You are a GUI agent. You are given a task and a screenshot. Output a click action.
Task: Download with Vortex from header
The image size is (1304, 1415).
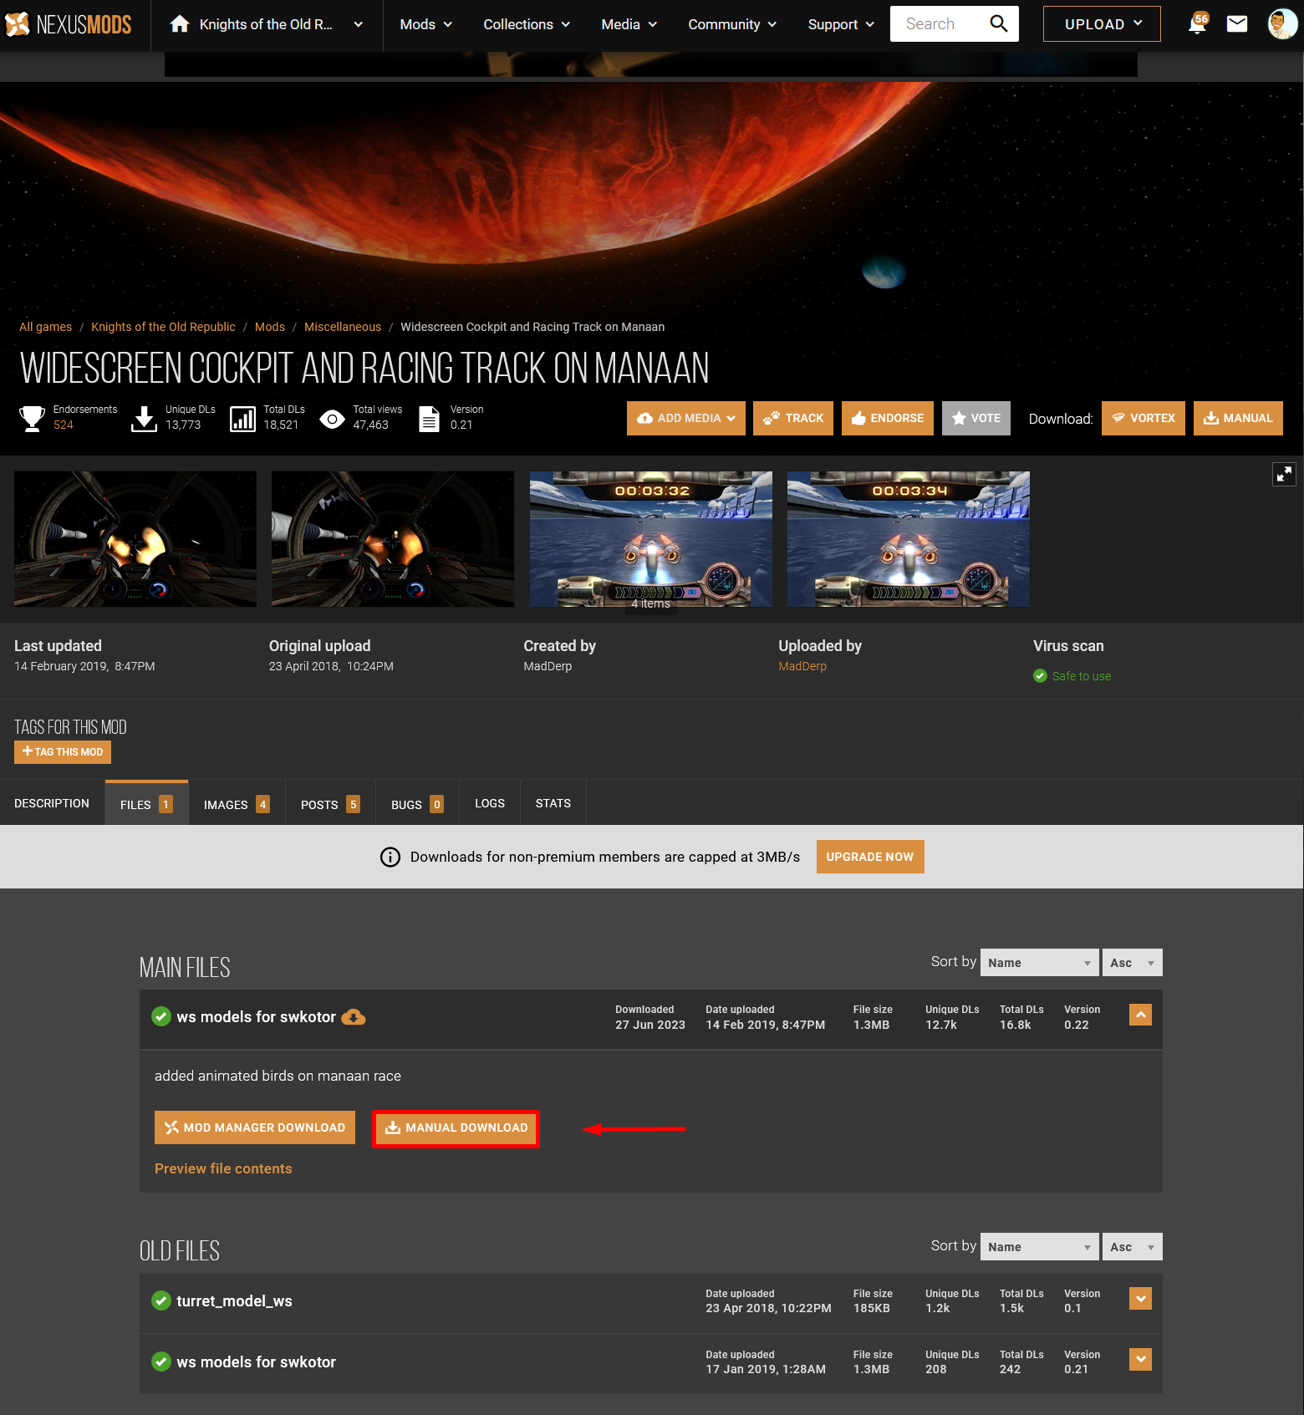tap(1144, 418)
